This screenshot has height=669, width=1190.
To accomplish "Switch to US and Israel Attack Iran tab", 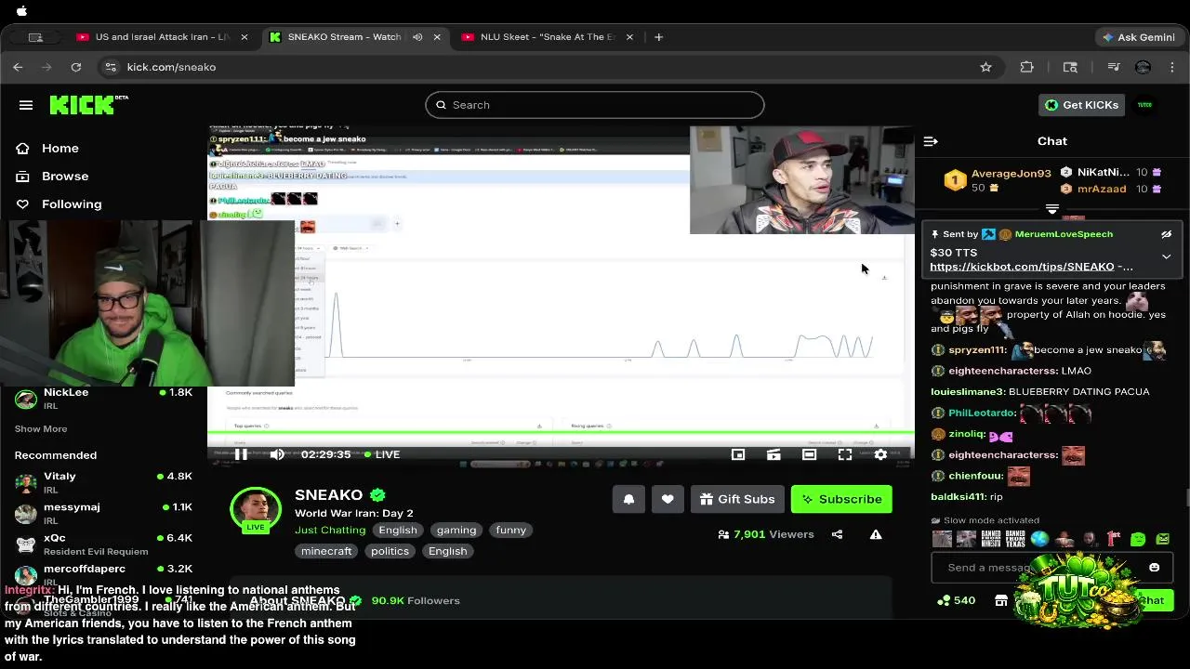I will point(163,37).
